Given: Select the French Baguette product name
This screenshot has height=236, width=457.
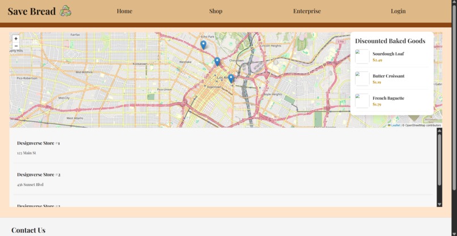Looking at the screenshot, I should [x=388, y=98].
